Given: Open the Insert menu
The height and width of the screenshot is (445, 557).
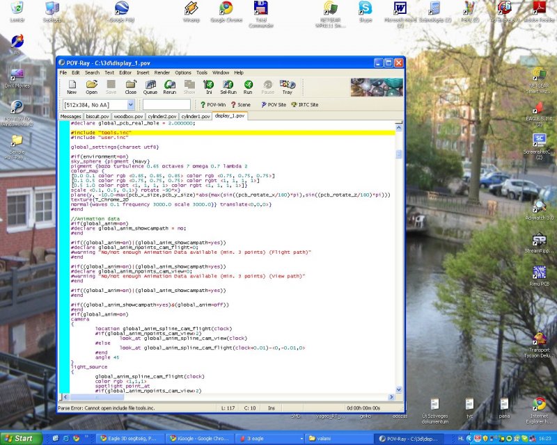Looking at the screenshot, I should tap(143, 72).
